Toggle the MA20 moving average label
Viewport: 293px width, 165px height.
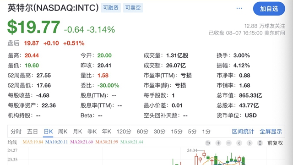[81, 142]
